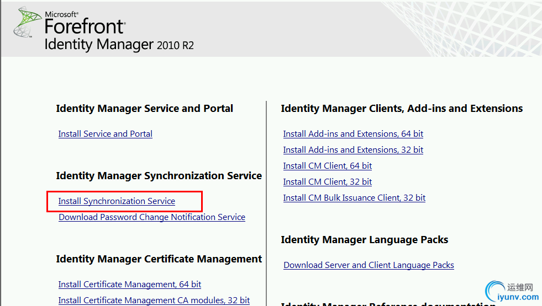
Task: Click the Identity Manager Language Packs heading
Action: [x=364, y=239]
